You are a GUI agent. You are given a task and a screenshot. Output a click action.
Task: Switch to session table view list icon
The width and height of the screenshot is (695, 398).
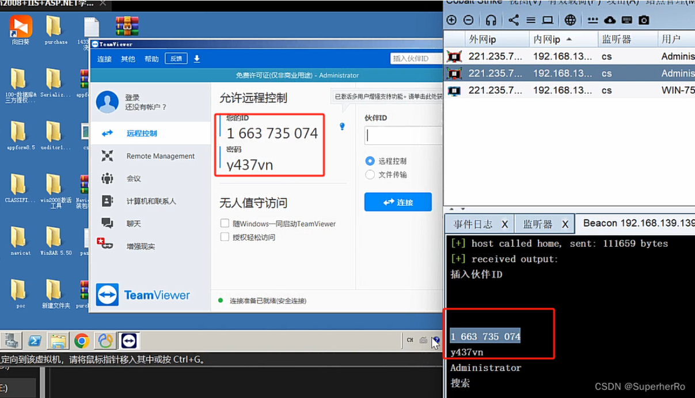531,20
